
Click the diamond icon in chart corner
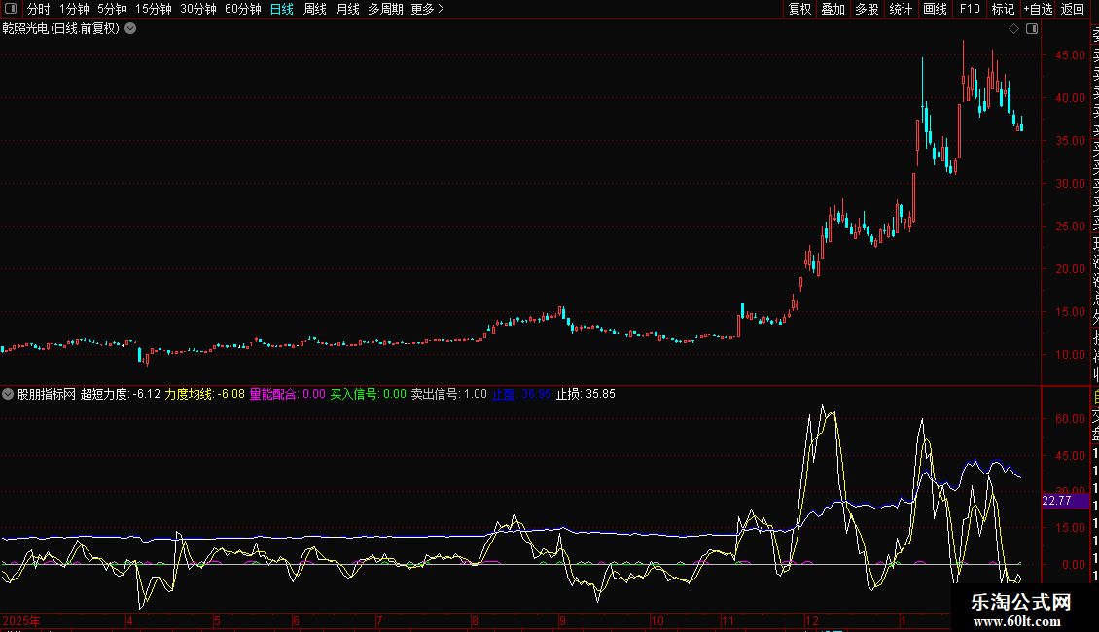pyautogui.click(x=1013, y=29)
